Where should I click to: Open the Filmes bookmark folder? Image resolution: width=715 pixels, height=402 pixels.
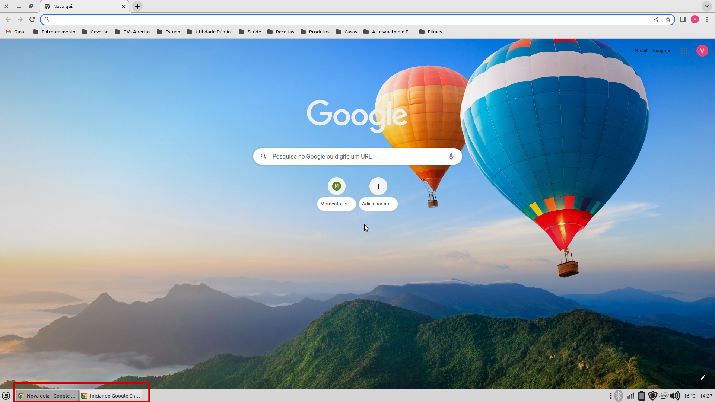click(430, 32)
